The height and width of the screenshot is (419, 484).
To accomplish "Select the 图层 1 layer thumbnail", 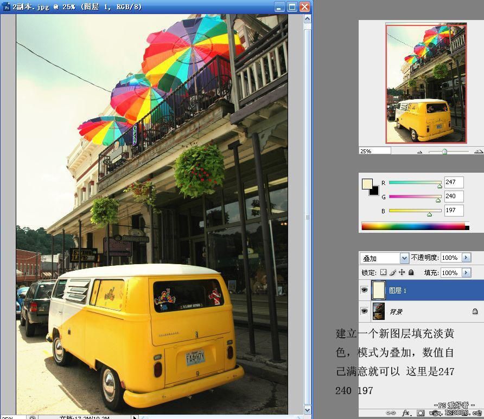I will 378,290.
